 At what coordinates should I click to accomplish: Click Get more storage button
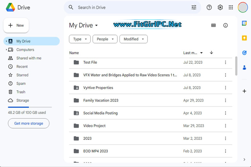(x=29, y=124)
